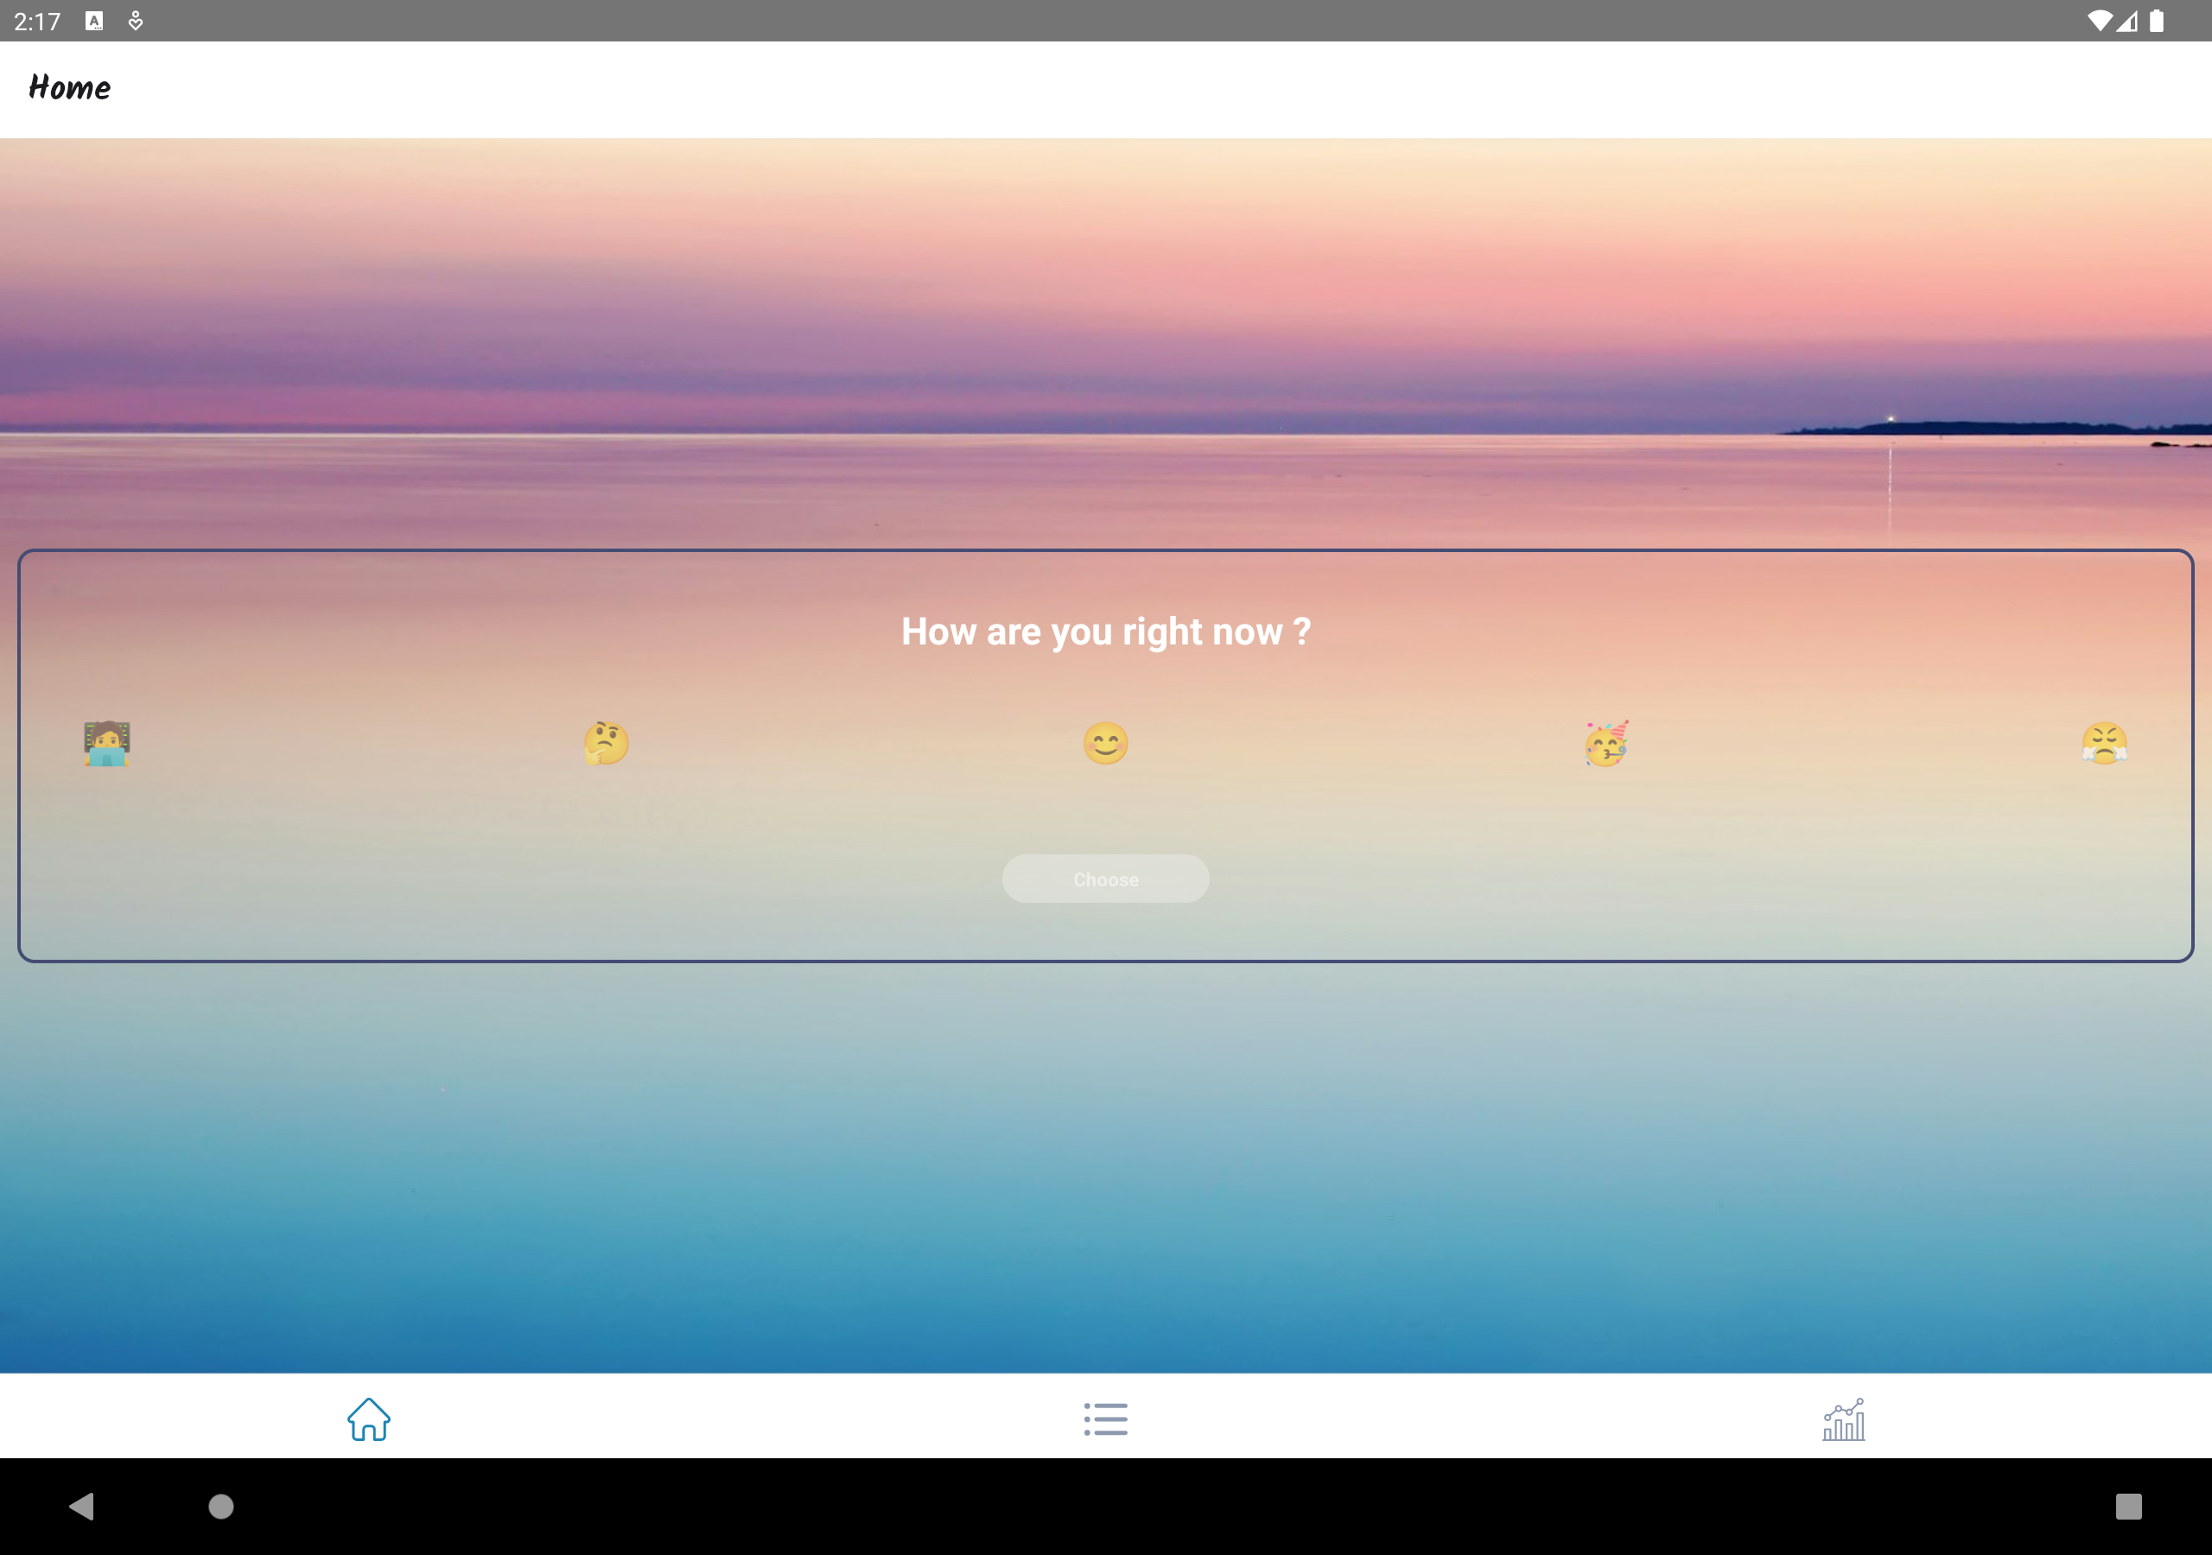
Task: Click the "How are you right now ?" heading
Action: tap(1106, 632)
